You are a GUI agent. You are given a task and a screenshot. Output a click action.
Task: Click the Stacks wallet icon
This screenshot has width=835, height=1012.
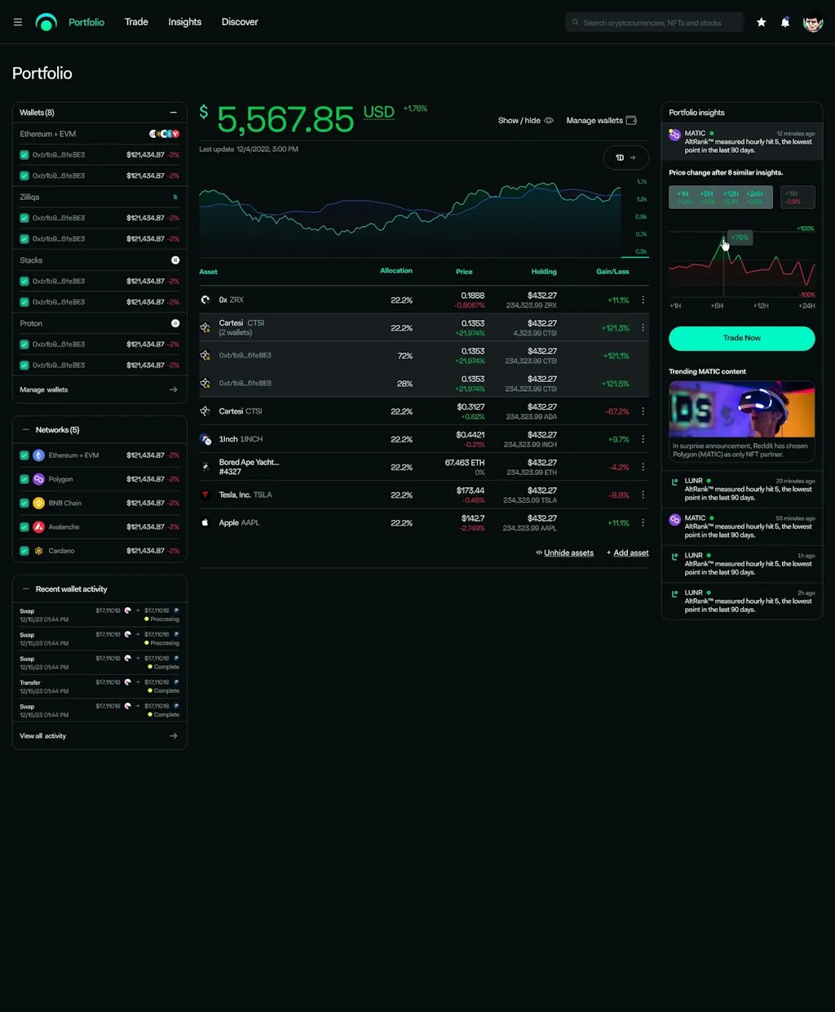176,260
